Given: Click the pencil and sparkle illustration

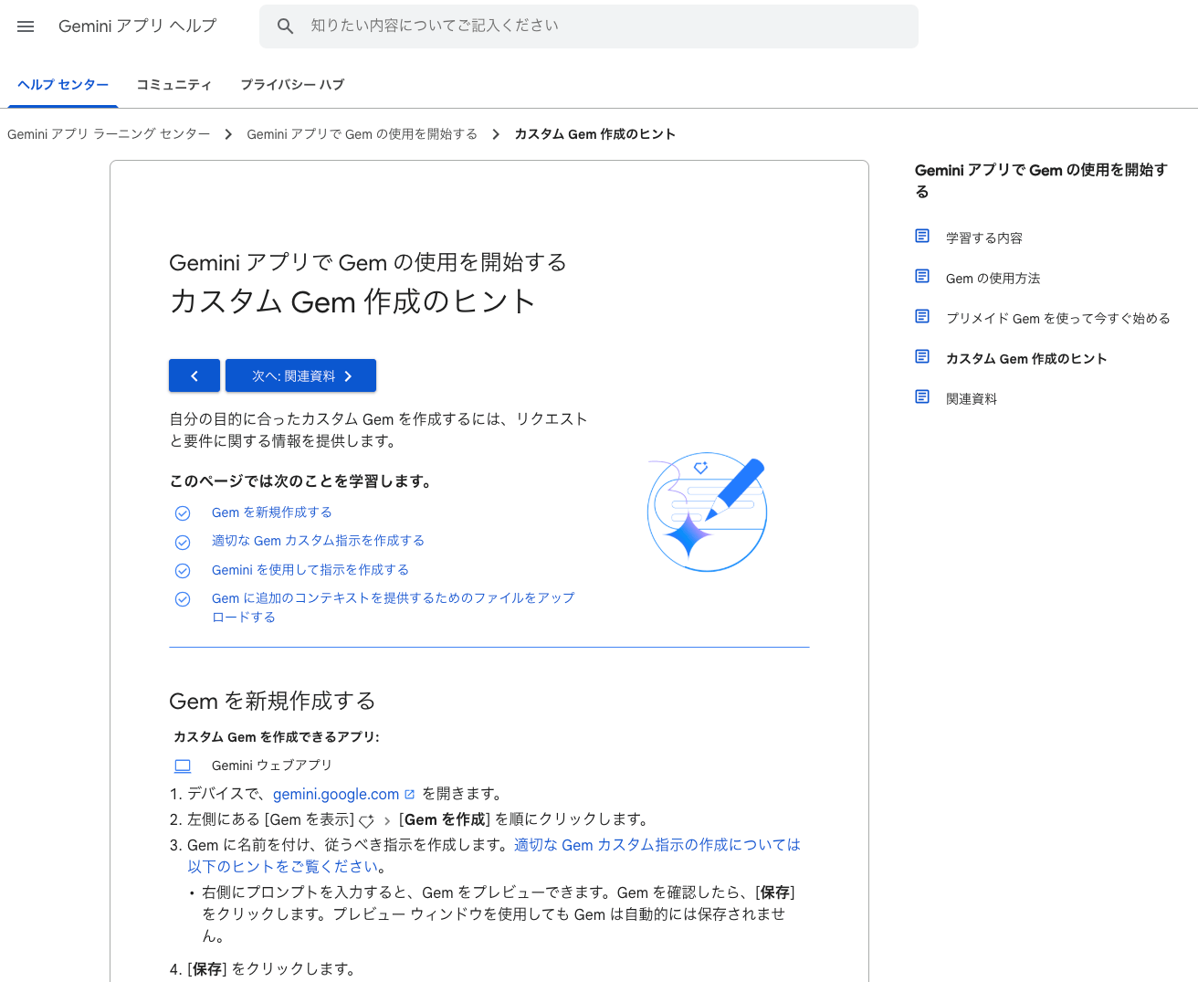Looking at the screenshot, I should click(707, 512).
